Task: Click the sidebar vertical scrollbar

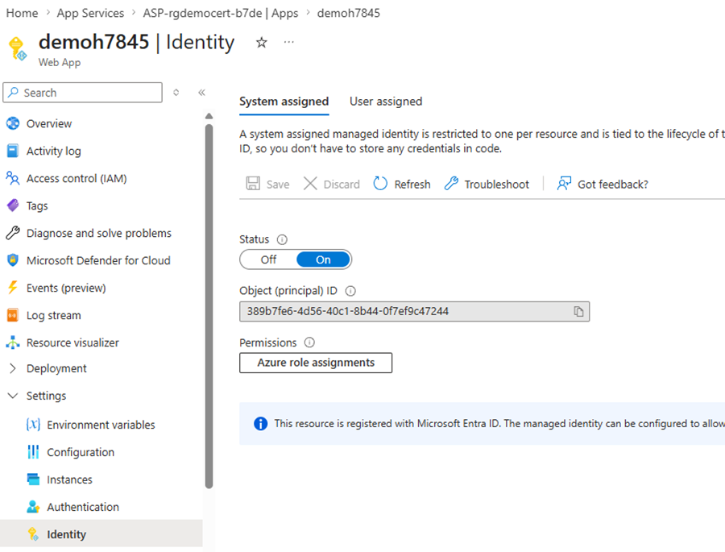Action: pyautogui.click(x=209, y=306)
